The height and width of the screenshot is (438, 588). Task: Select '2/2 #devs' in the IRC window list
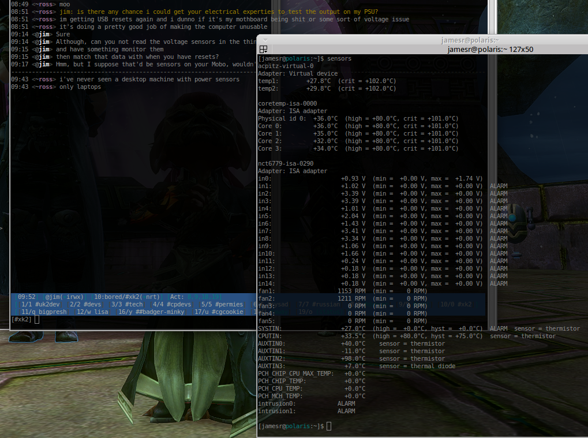(x=85, y=304)
